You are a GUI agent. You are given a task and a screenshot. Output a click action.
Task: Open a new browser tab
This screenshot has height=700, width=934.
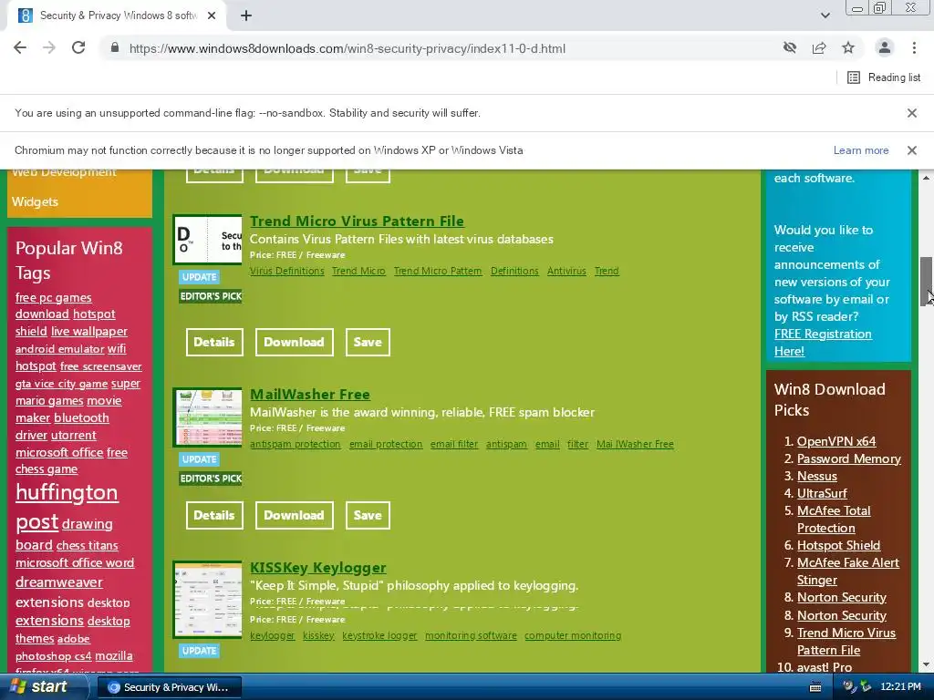coord(246,15)
